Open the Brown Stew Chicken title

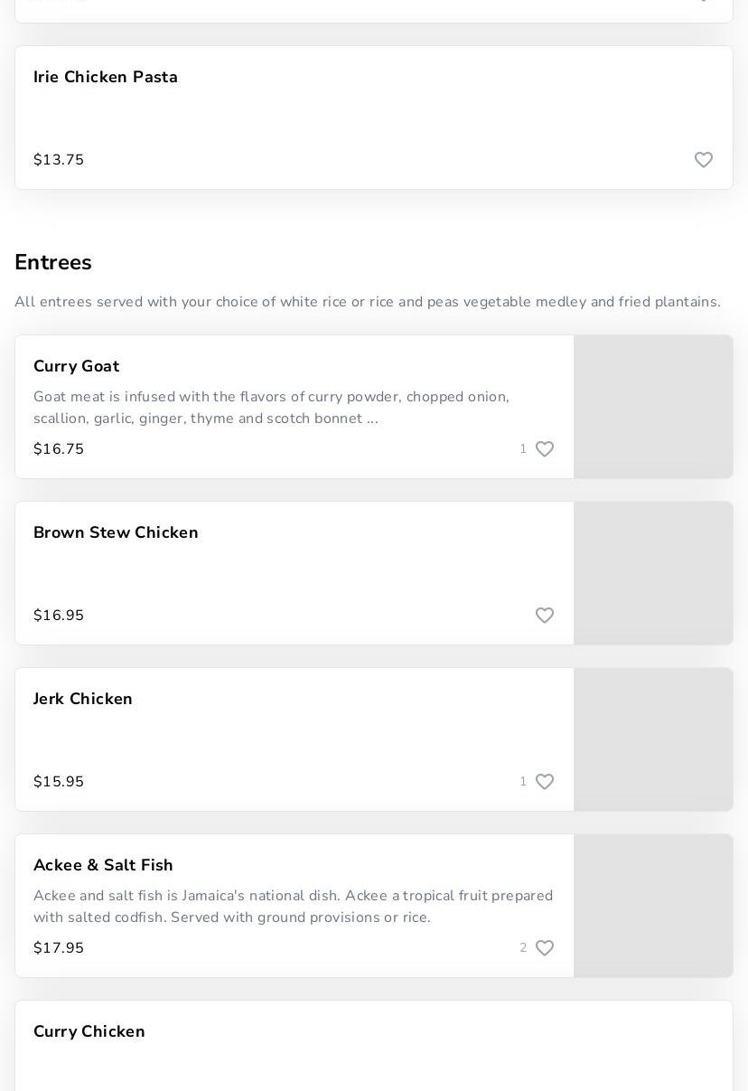pyautogui.click(x=116, y=533)
